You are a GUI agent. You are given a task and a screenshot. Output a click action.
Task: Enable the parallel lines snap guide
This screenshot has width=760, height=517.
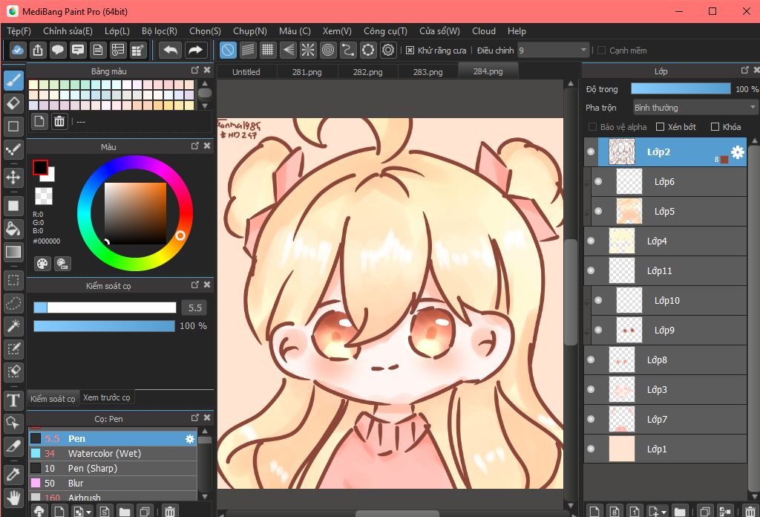(248, 50)
